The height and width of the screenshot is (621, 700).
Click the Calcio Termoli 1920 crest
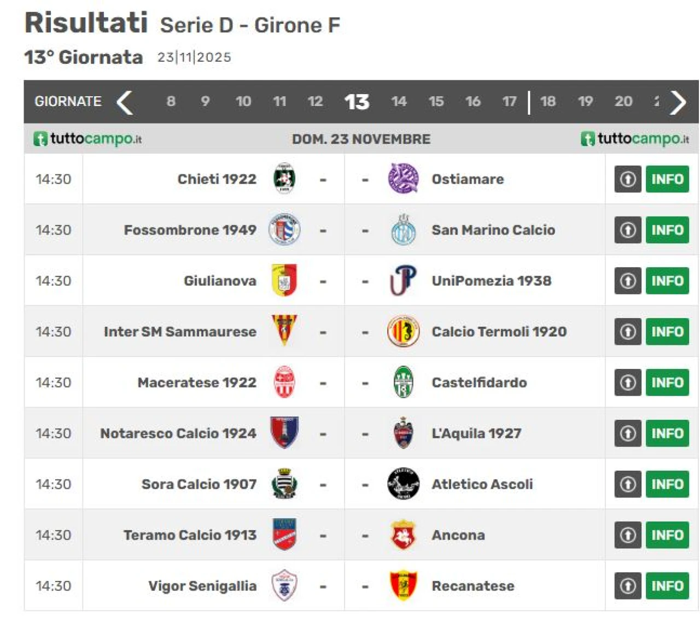pyautogui.click(x=403, y=331)
